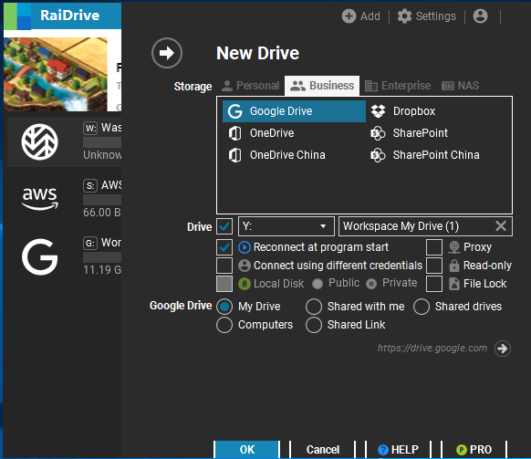Click the different credentials person icon
This screenshot has width=531, height=459.
245,266
